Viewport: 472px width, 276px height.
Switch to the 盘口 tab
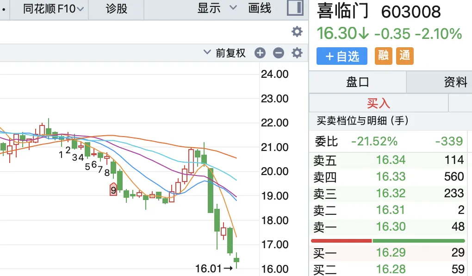point(357,82)
